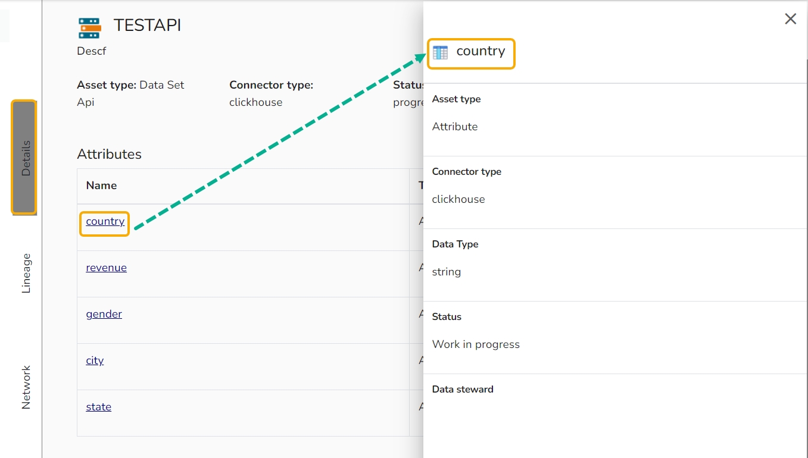Click the 'Attribute' asset type value
808x458 pixels.
coord(455,127)
